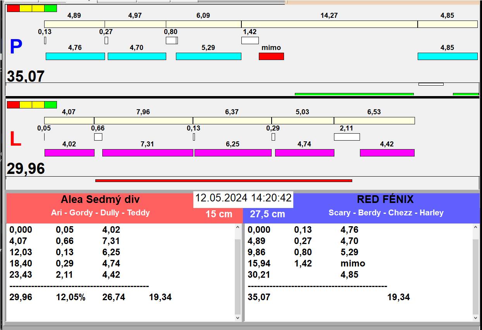Click the cream bar labeled 4,07

tap(69, 120)
